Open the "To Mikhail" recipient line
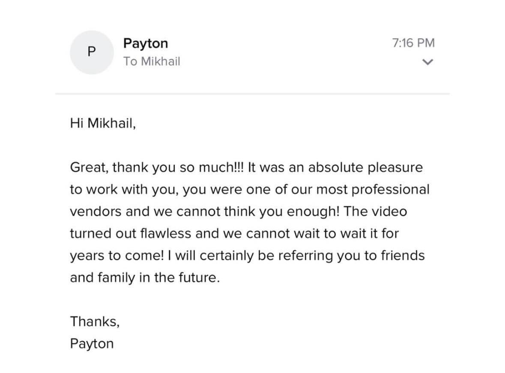505x373 pixels. 152,61
